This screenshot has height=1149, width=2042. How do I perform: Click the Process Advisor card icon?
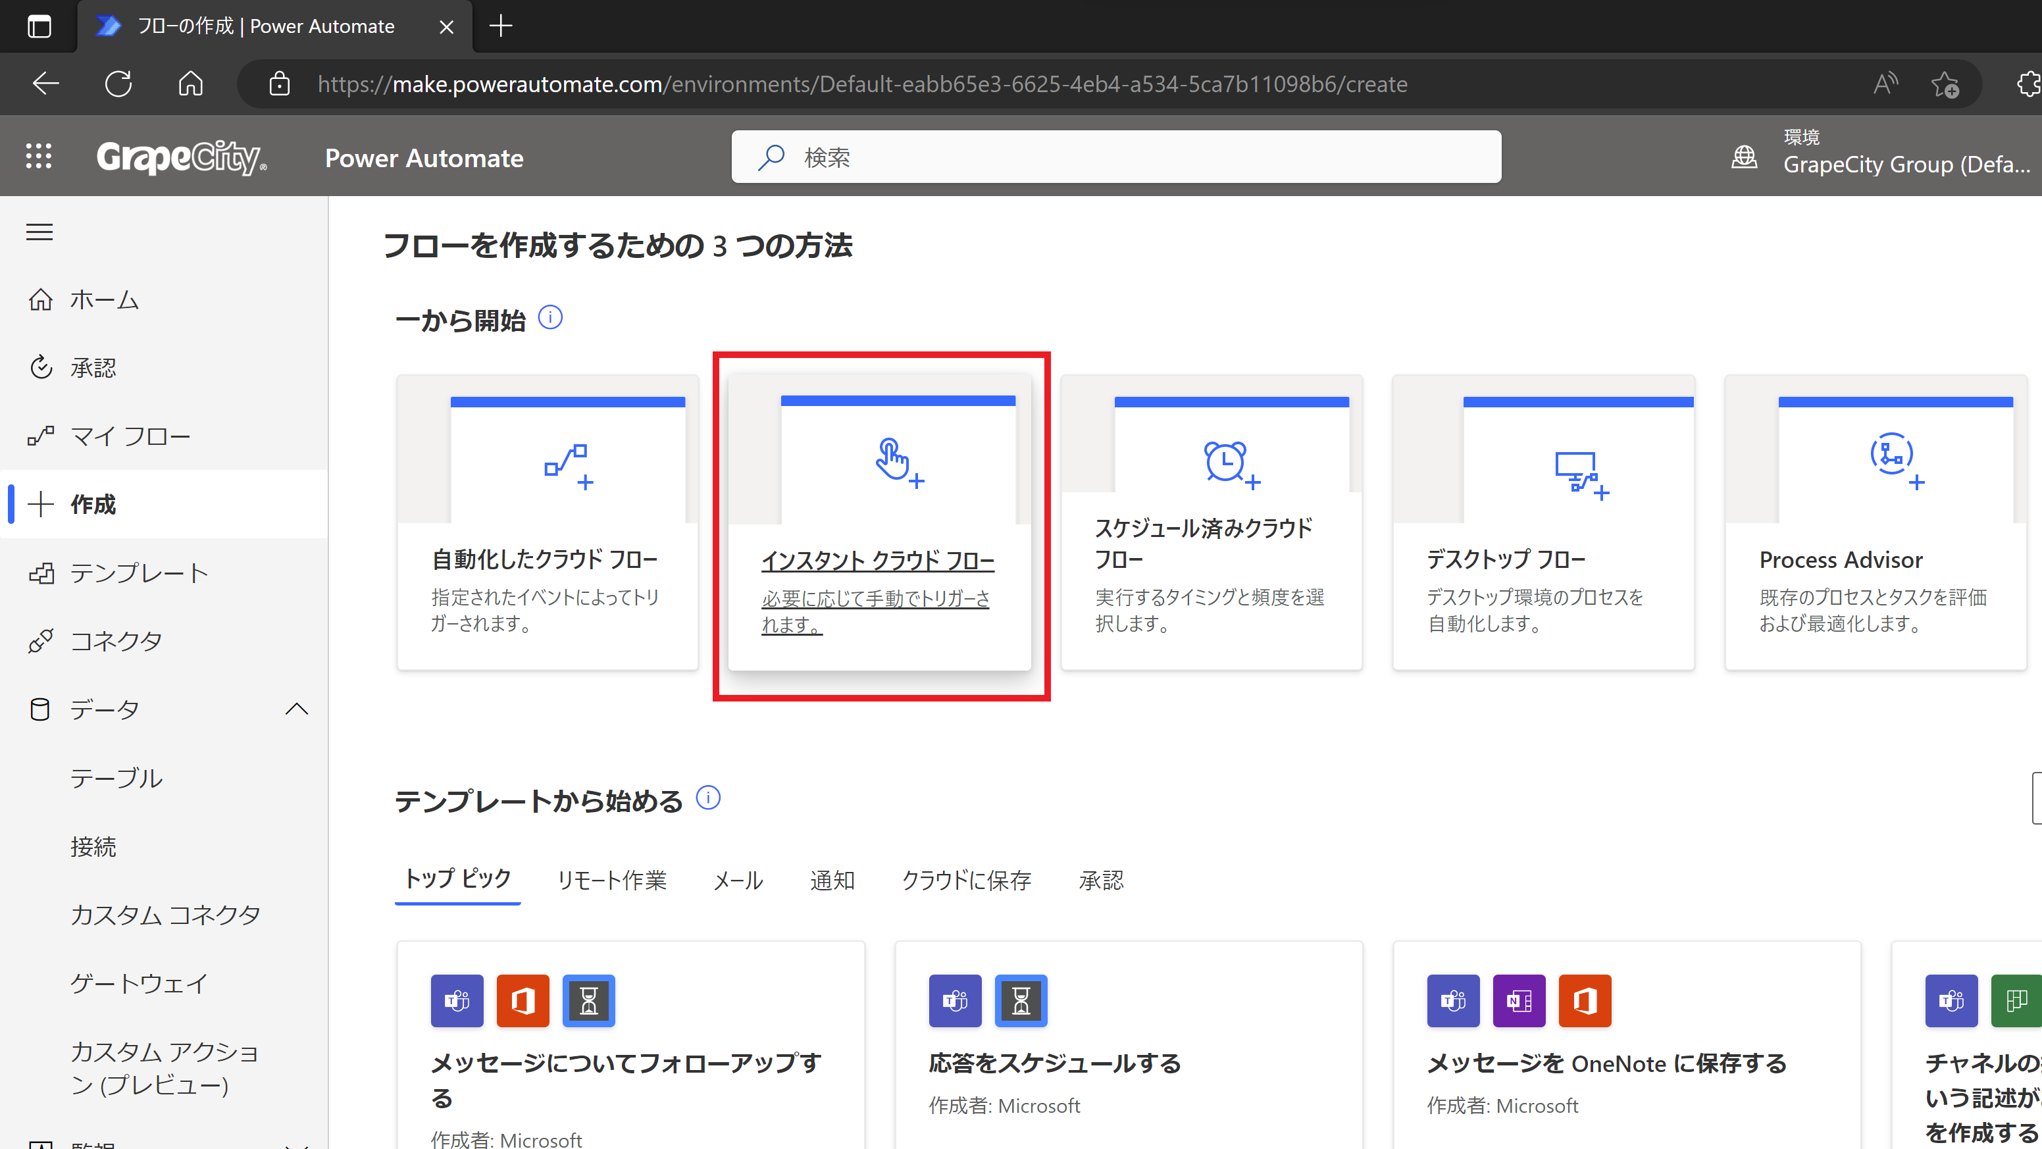tap(1897, 461)
